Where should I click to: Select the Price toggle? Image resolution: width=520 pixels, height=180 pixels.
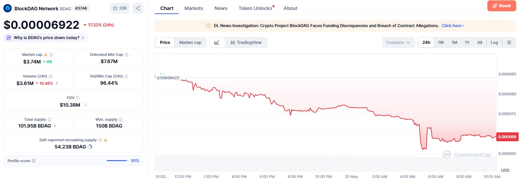[165, 43]
